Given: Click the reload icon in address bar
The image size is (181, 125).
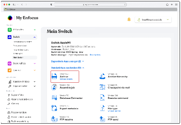Looking at the screenshot, I should coord(125,5).
